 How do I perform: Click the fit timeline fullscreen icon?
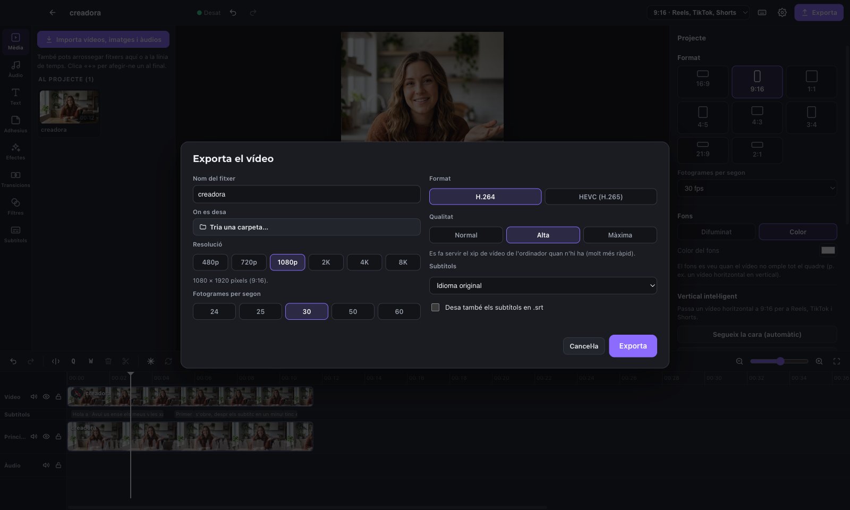837,361
